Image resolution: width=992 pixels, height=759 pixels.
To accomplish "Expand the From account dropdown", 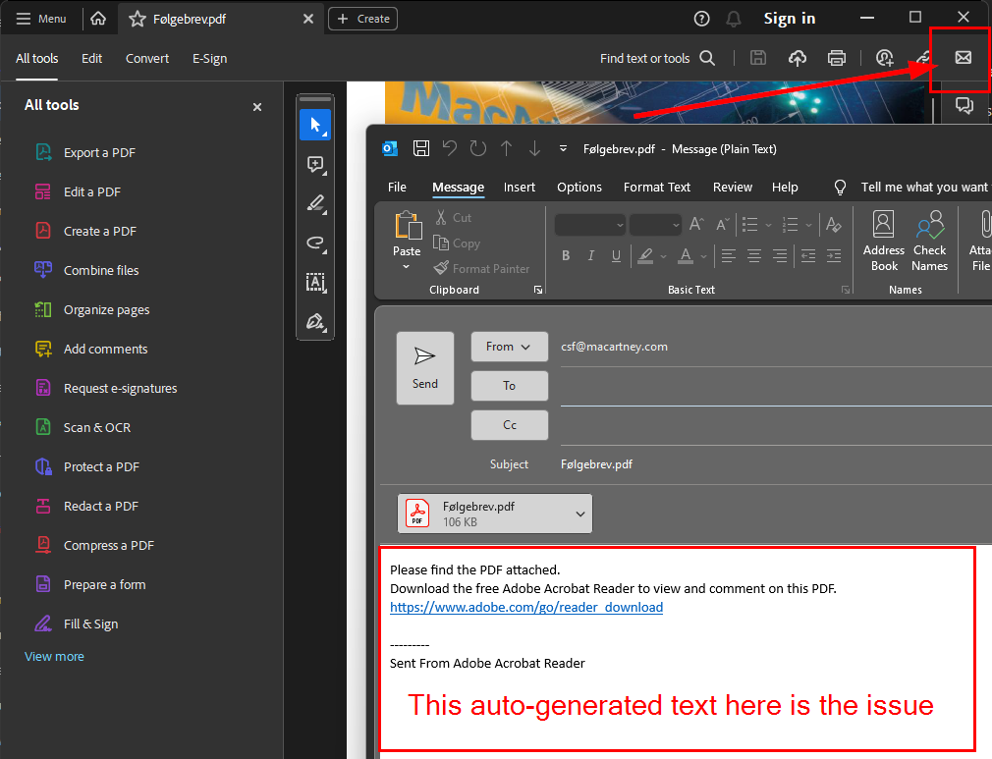I will pyautogui.click(x=509, y=346).
